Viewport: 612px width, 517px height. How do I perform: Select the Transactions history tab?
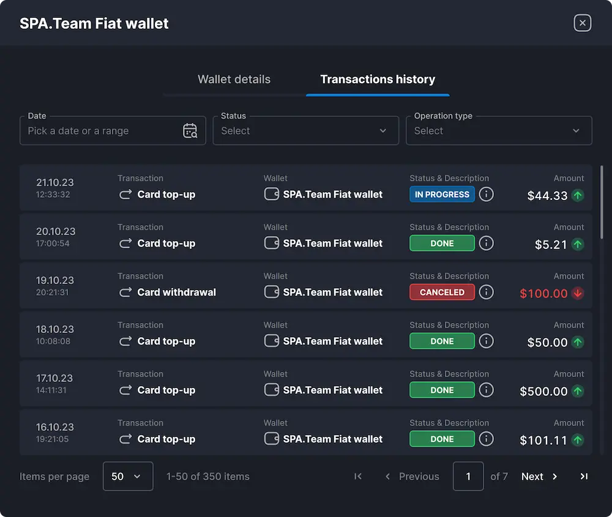pos(377,79)
